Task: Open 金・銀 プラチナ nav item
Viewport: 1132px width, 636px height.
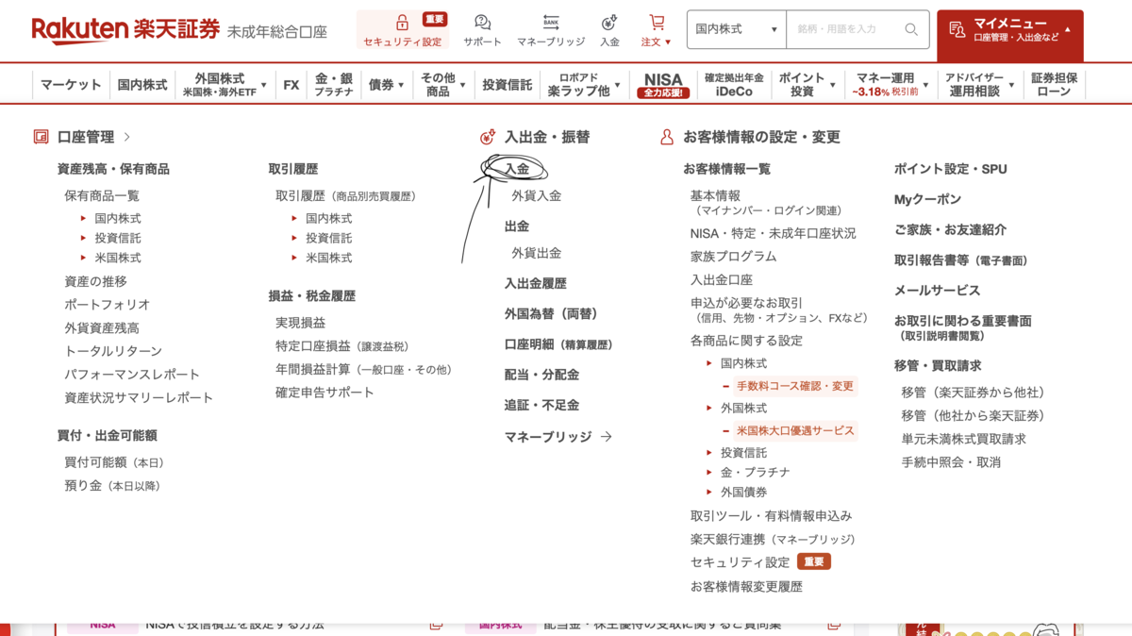Action: point(334,85)
